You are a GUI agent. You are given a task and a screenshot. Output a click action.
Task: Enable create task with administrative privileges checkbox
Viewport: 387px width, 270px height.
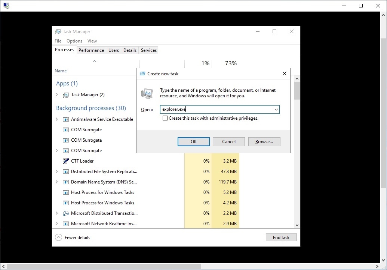click(x=165, y=118)
